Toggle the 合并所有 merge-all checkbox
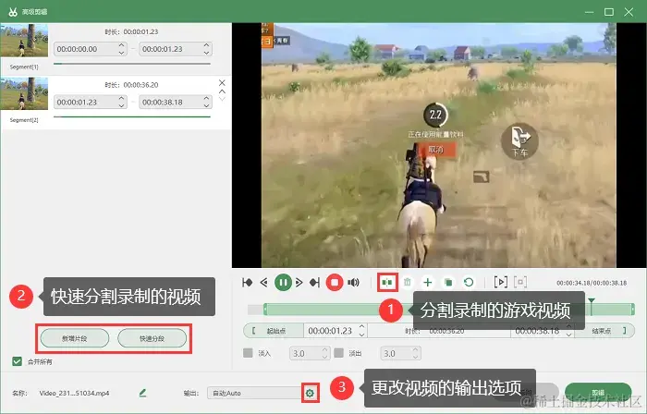The height and width of the screenshot is (414, 647). 17,361
